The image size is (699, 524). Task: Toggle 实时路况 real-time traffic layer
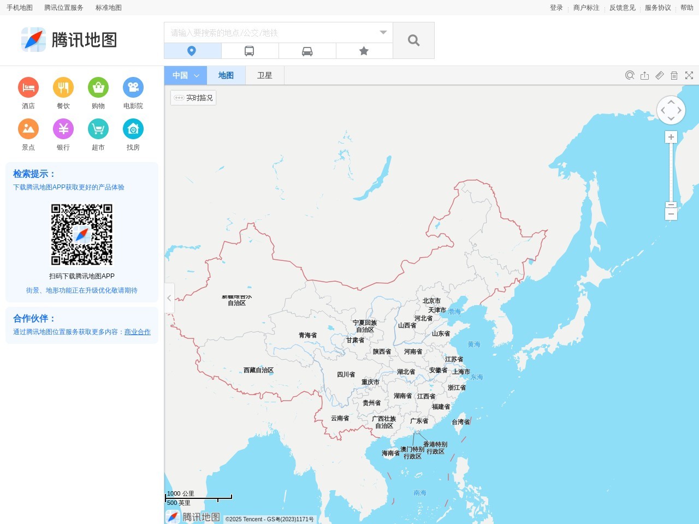pos(193,97)
